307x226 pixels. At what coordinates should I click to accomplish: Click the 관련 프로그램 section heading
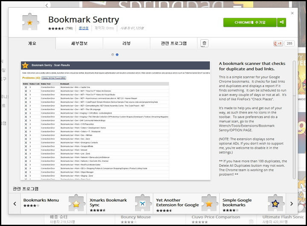click(26, 188)
